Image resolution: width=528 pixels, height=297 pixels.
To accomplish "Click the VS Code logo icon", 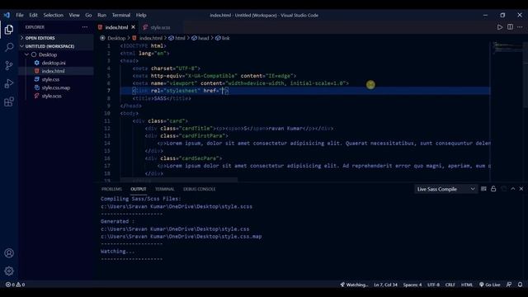I will coord(7,15).
